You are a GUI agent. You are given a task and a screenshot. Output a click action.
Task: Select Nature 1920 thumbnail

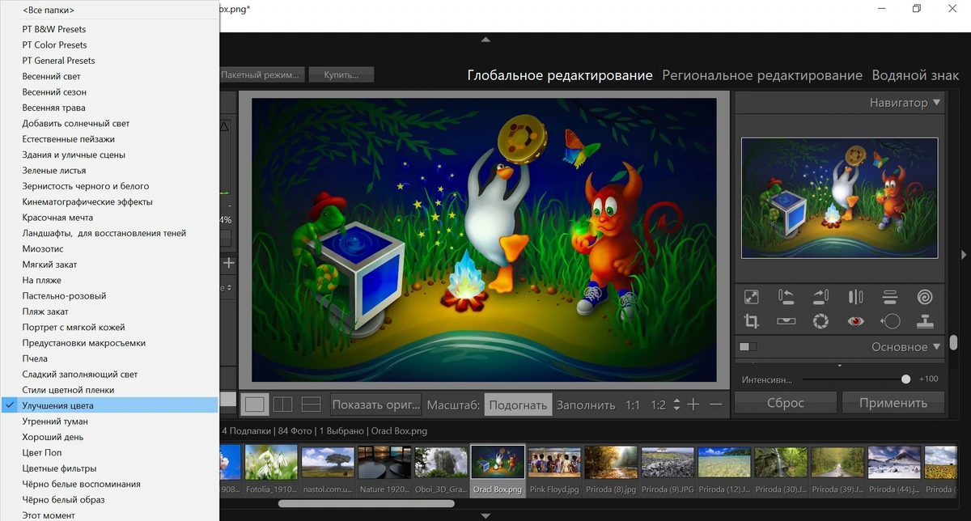coord(384,469)
